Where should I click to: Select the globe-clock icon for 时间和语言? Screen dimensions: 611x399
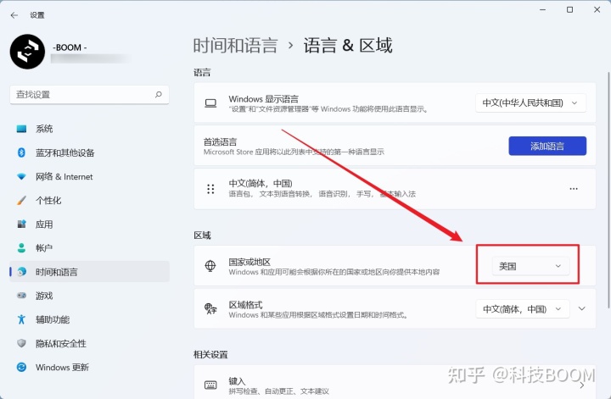[x=22, y=271]
